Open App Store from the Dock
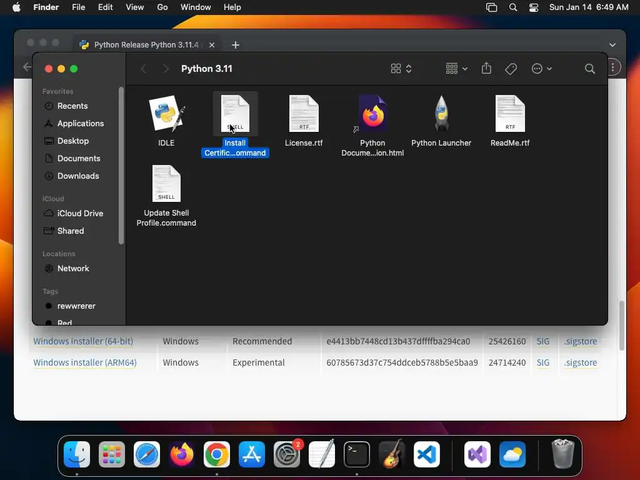Viewport: 640px width, 480px height. coord(252,454)
